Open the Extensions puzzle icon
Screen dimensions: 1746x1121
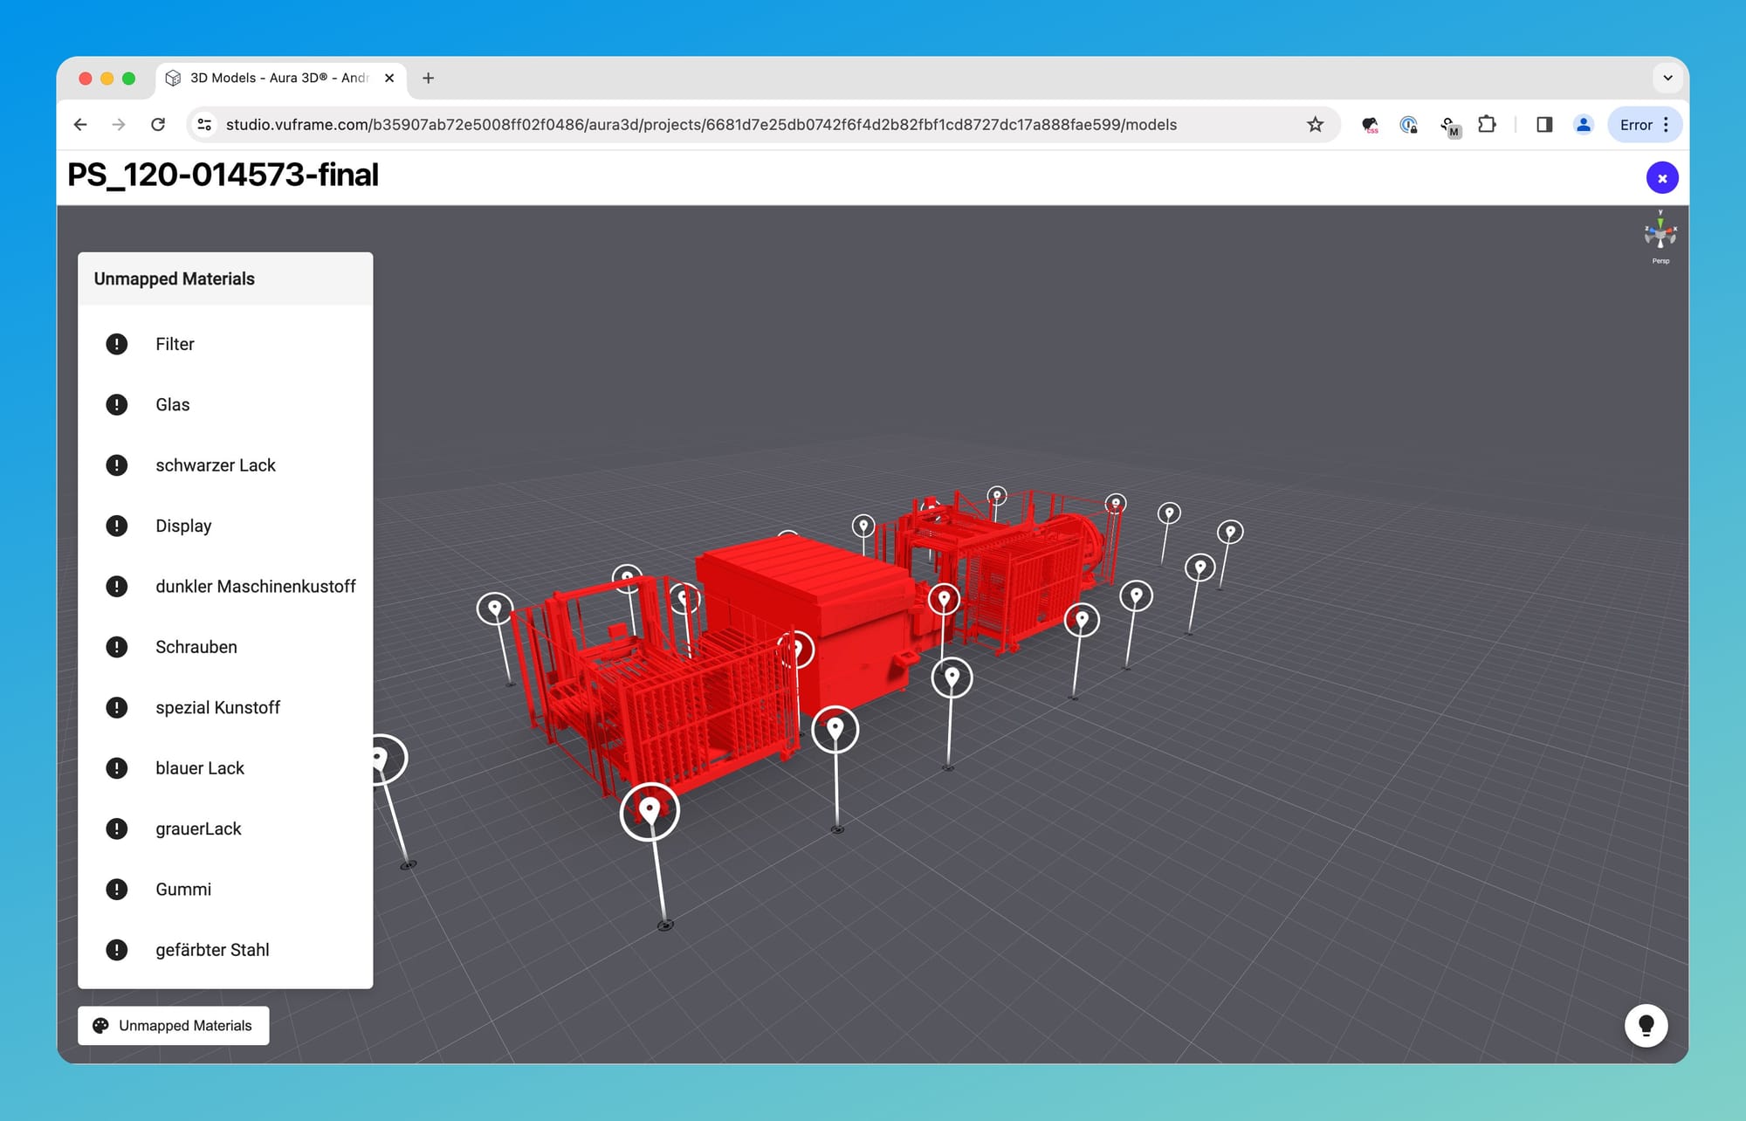pyautogui.click(x=1487, y=125)
